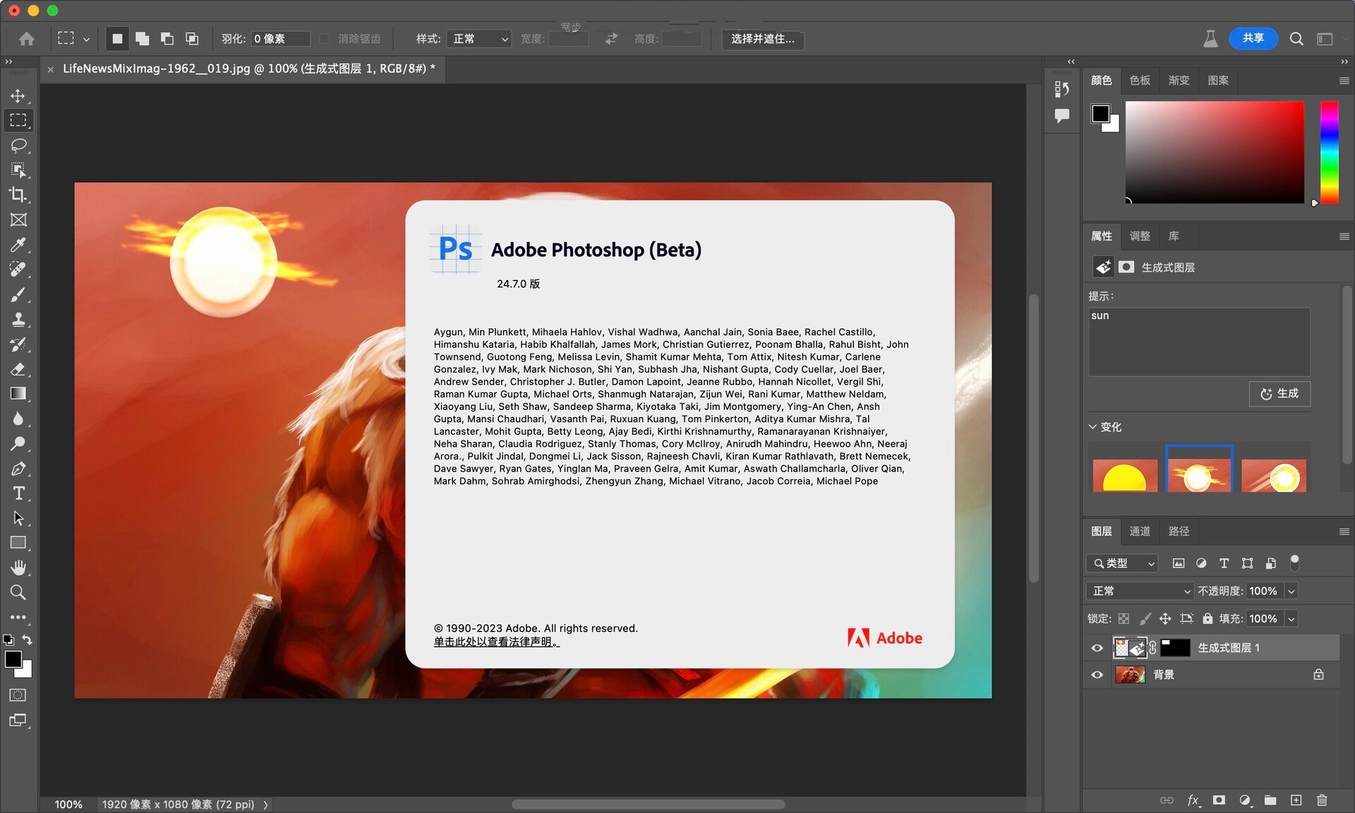Click the 生成 button
The image size is (1355, 813).
tap(1279, 394)
